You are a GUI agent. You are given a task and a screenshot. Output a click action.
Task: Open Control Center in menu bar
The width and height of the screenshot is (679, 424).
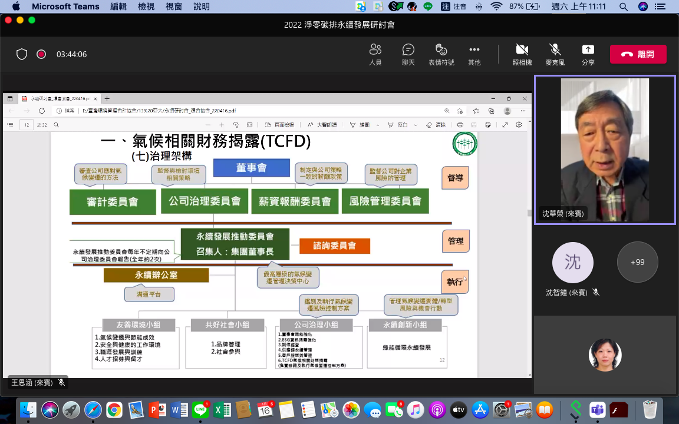(660, 6)
